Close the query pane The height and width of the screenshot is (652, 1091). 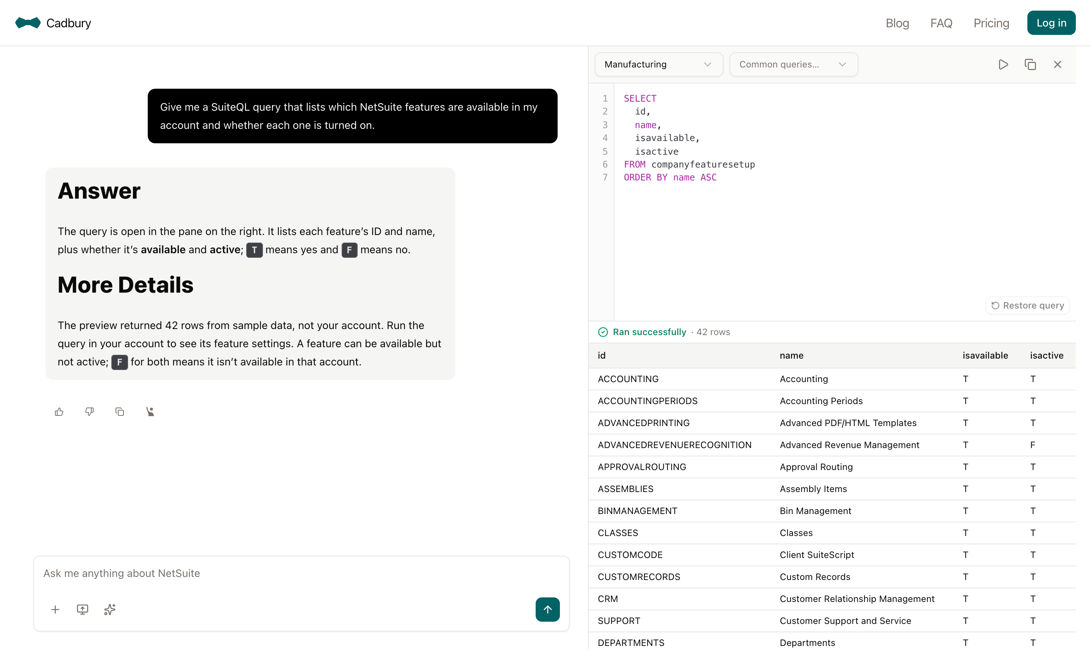point(1057,64)
